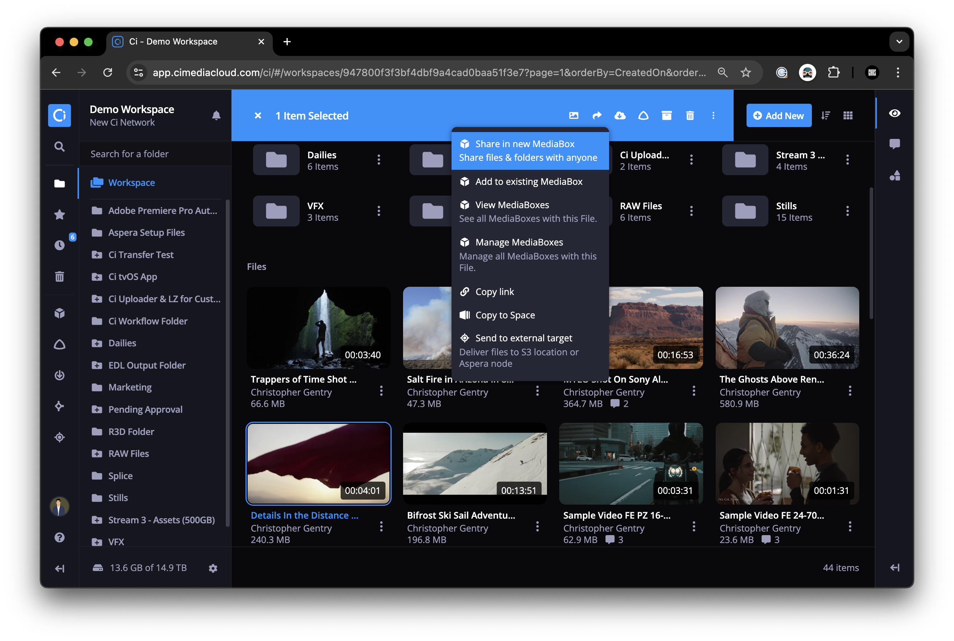Click workspace notifications bell

click(x=216, y=116)
